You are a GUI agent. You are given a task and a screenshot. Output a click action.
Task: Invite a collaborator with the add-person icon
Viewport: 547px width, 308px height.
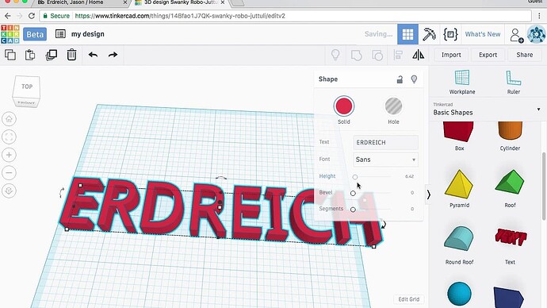point(516,35)
